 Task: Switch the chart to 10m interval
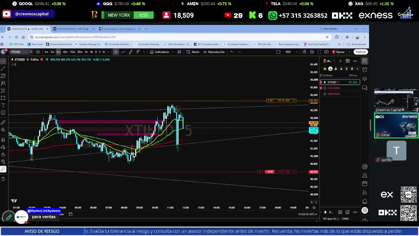(x=65, y=52)
